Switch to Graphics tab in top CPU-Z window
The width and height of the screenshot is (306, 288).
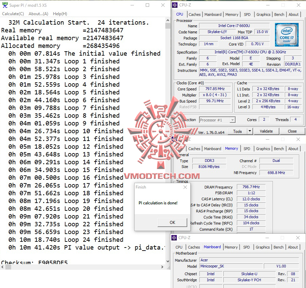click(263, 15)
